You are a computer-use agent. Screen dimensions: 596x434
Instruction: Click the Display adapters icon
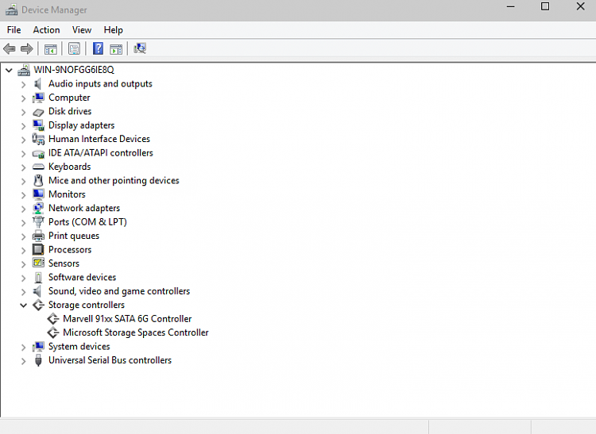click(x=38, y=125)
